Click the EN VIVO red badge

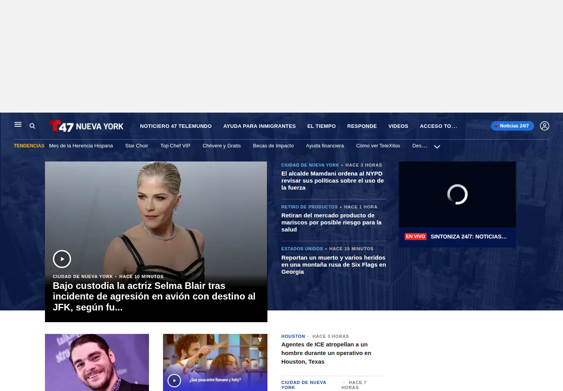tap(415, 237)
